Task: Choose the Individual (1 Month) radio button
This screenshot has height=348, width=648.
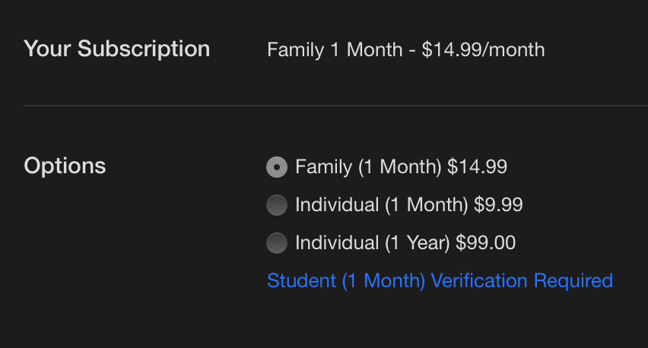Action: click(277, 205)
